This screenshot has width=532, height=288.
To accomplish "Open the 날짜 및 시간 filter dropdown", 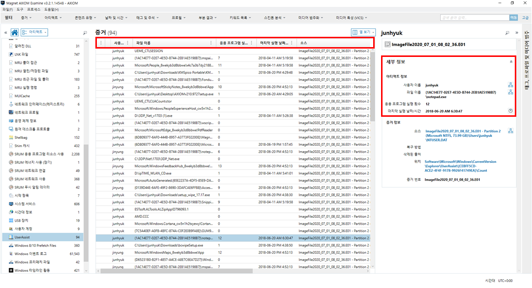I will (116, 18).
